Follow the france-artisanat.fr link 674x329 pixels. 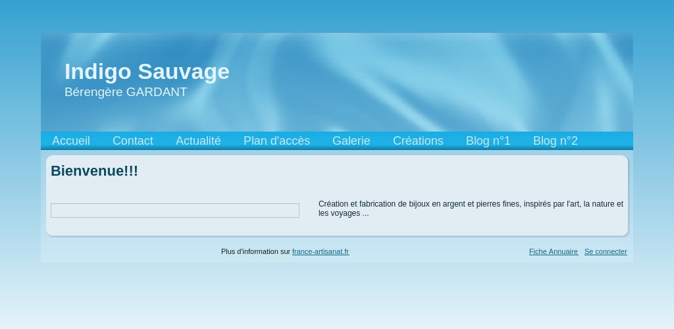tap(321, 252)
